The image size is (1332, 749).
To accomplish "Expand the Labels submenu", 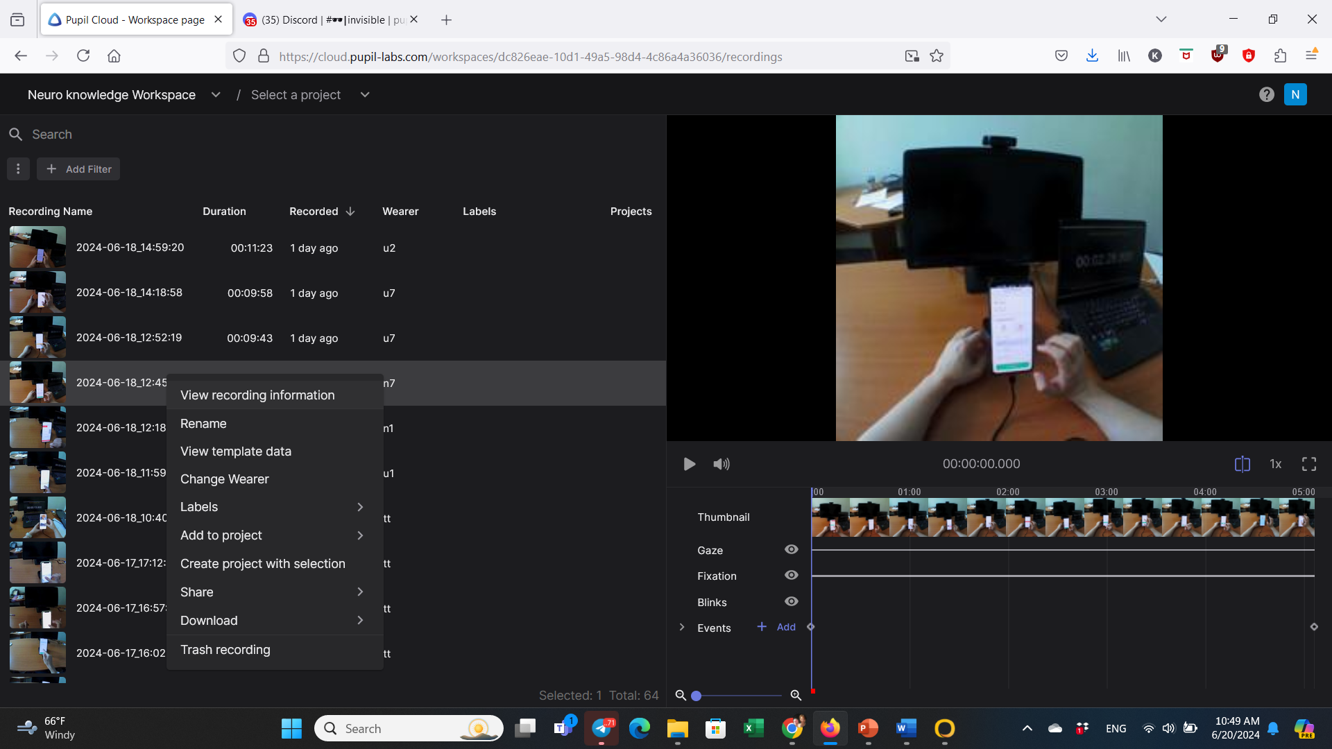I will 275,507.
